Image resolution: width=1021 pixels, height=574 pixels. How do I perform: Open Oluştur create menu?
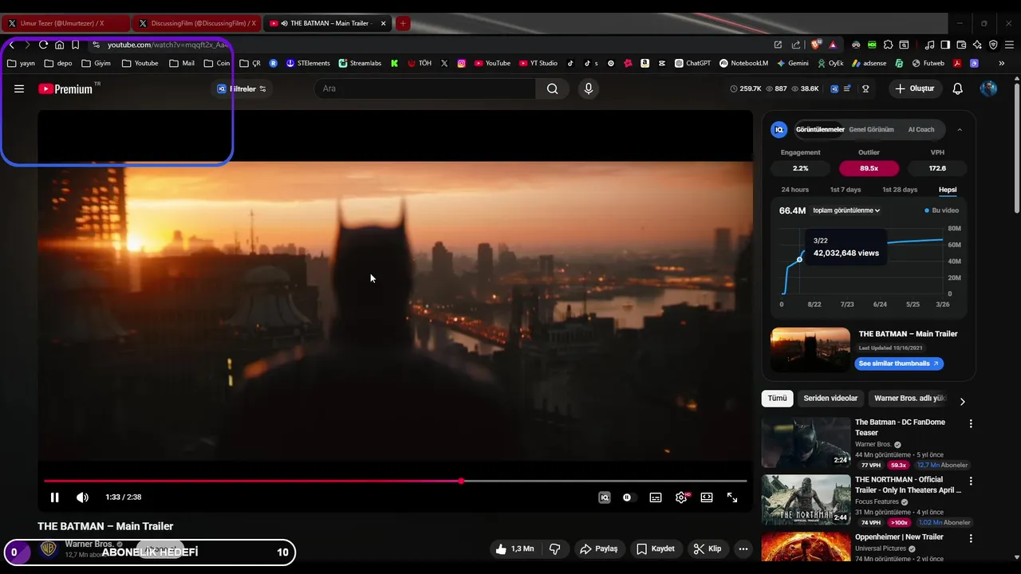point(914,88)
